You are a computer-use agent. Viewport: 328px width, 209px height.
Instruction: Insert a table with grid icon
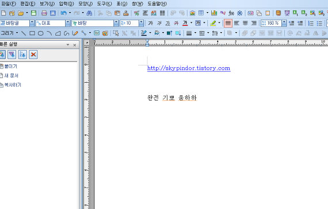pos(201,13)
